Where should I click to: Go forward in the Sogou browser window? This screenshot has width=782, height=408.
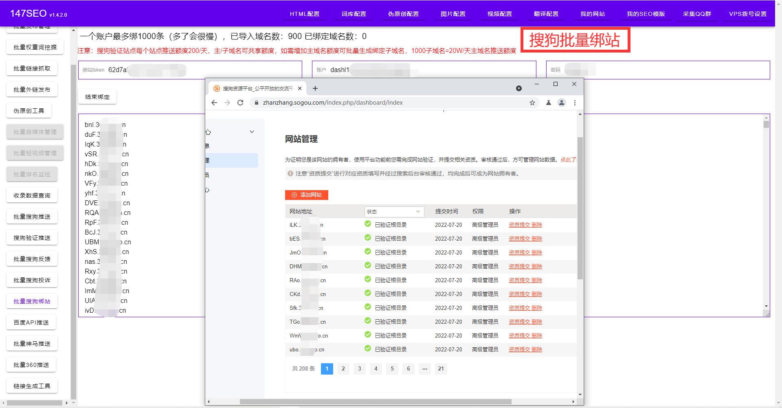point(227,103)
